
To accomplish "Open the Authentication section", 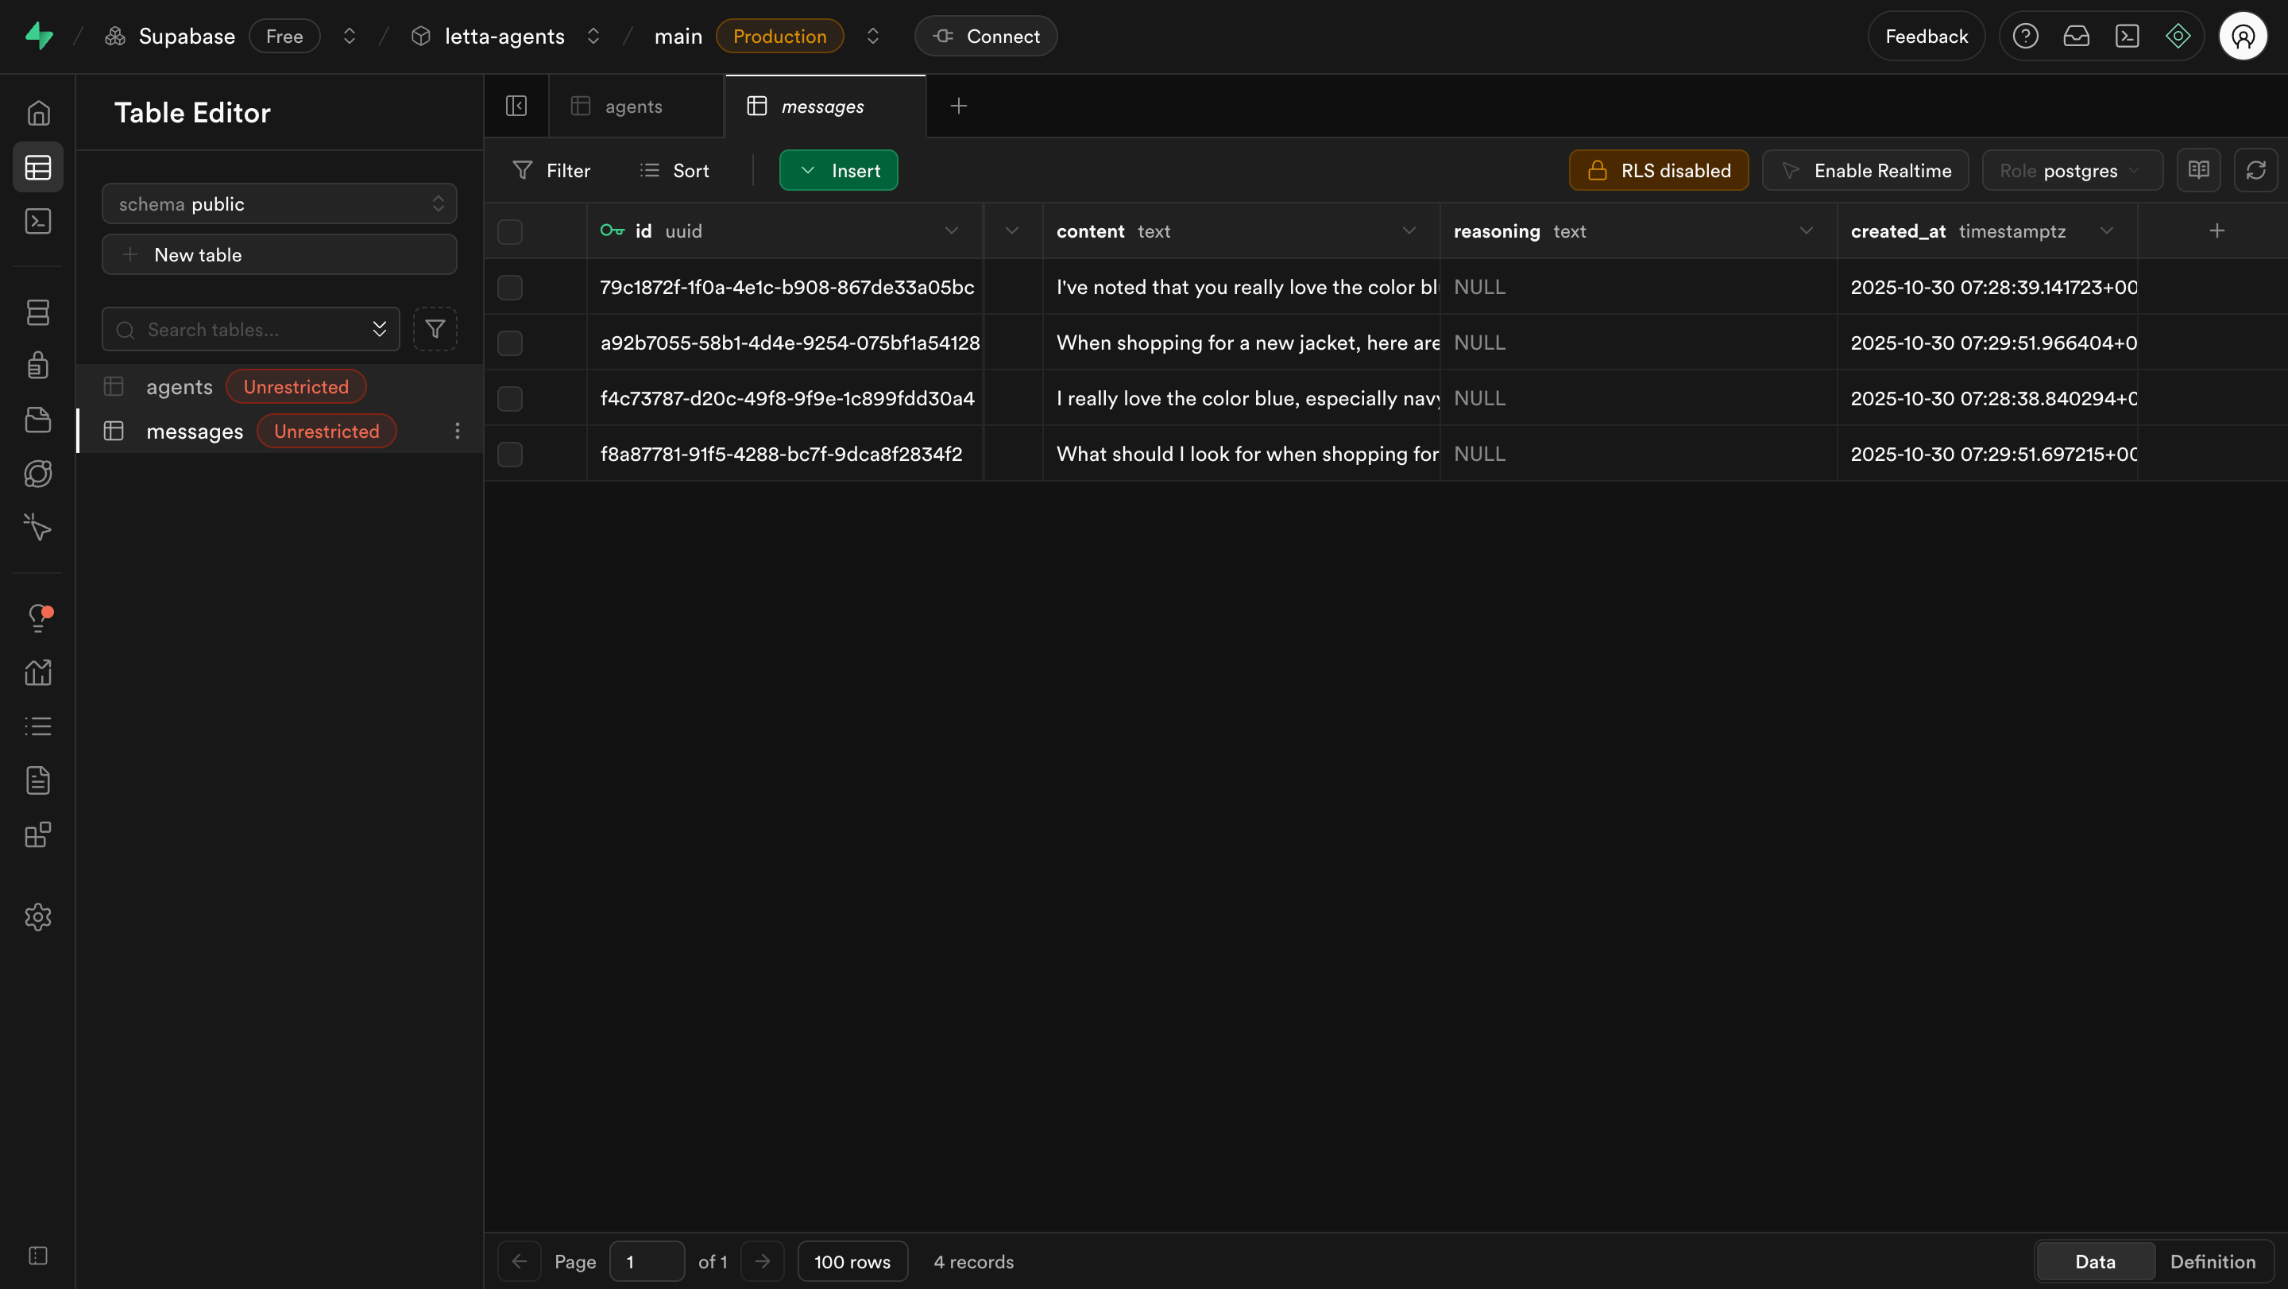I will (38, 364).
